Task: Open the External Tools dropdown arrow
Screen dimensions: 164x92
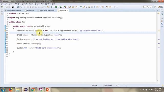Action: (67, 7)
